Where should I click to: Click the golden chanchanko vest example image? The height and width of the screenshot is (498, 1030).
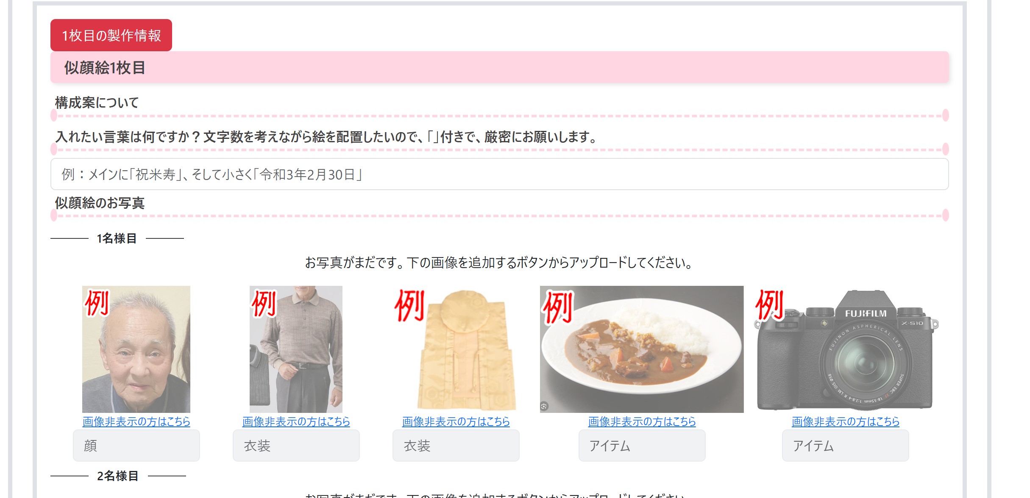click(x=456, y=349)
